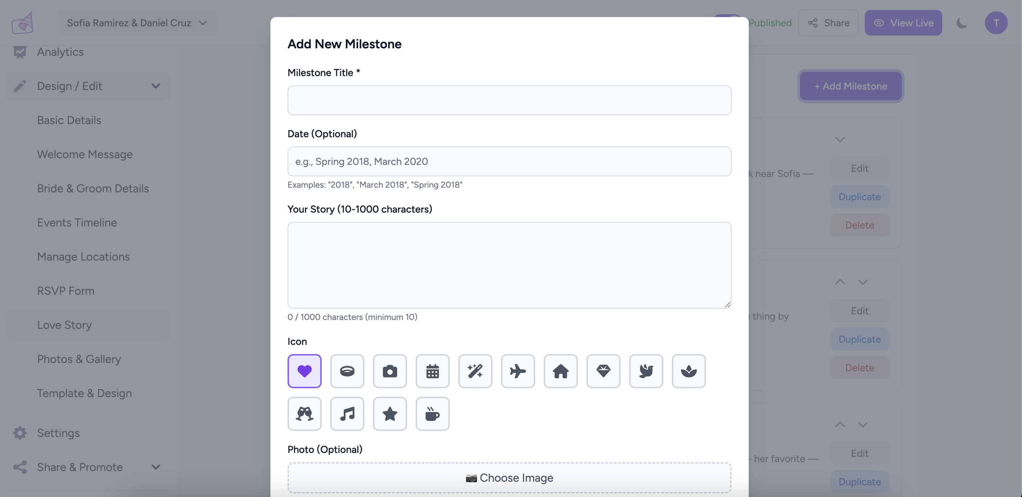Image resolution: width=1022 pixels, height=497 pixels.
Task: Navigate to Events Timeline
Action: pos(77,222)
